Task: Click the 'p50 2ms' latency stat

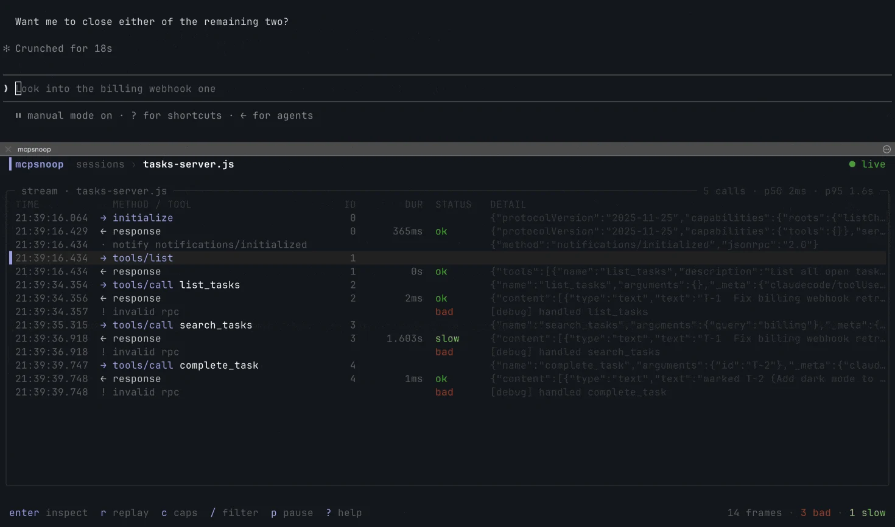Action: pos(785,191)
